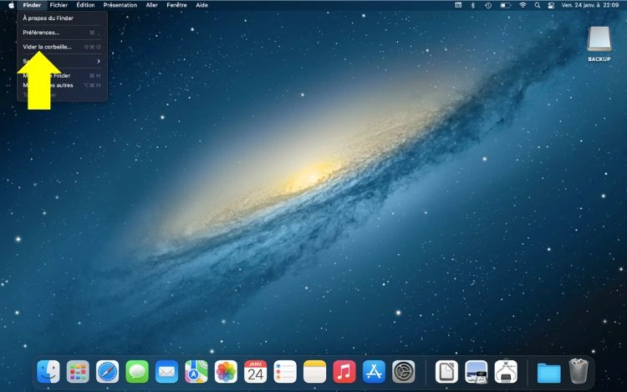Screen dimensions: 627x392
Task: Expand the Services submenu chevron
Action: coord(99,61)
